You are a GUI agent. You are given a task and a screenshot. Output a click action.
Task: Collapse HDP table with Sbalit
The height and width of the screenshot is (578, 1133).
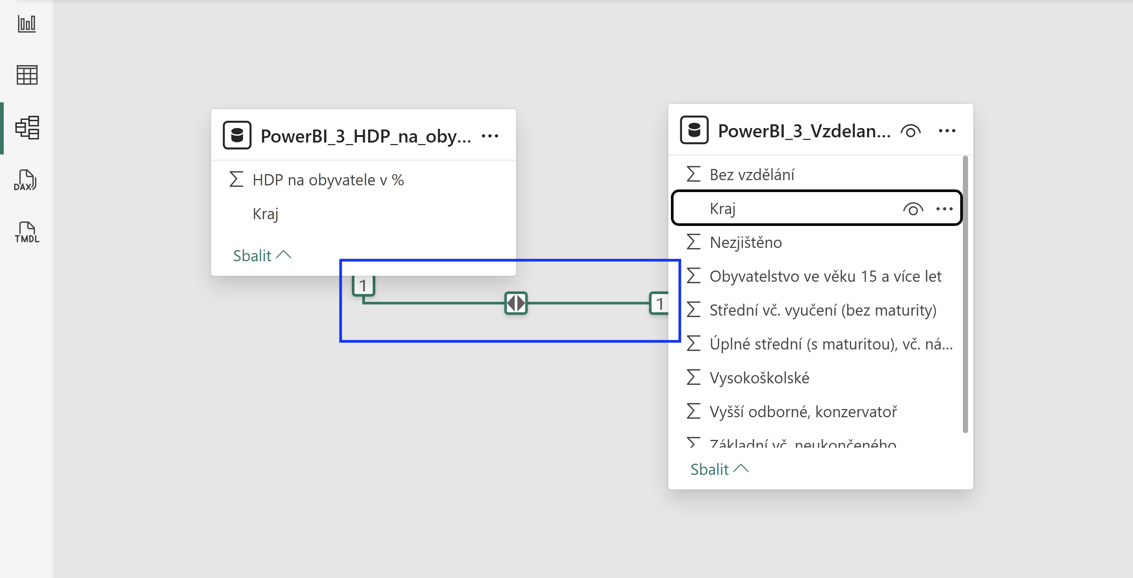262,255
